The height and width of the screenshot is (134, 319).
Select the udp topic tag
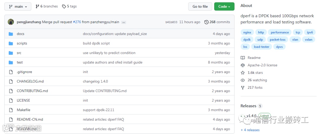click(260, 40)
